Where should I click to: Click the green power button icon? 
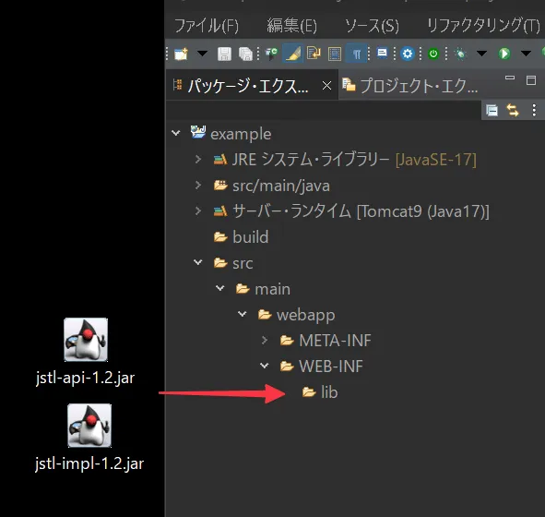click(x=433, y=54)
